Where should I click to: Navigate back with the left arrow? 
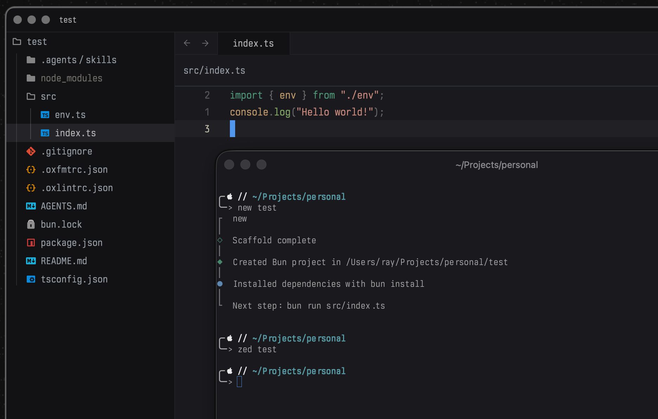(187, 43)
